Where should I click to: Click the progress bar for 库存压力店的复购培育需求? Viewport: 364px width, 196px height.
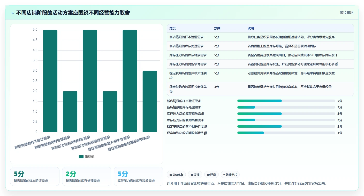286,120
